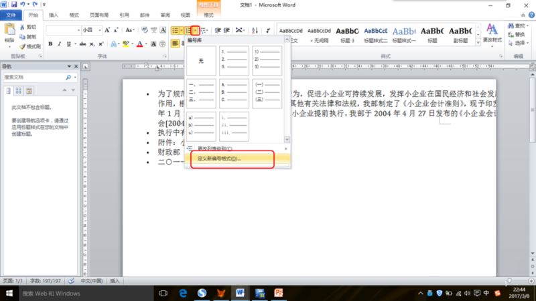536x301 pixels.
Task: Click the bullet list icon
Action: 175,30
